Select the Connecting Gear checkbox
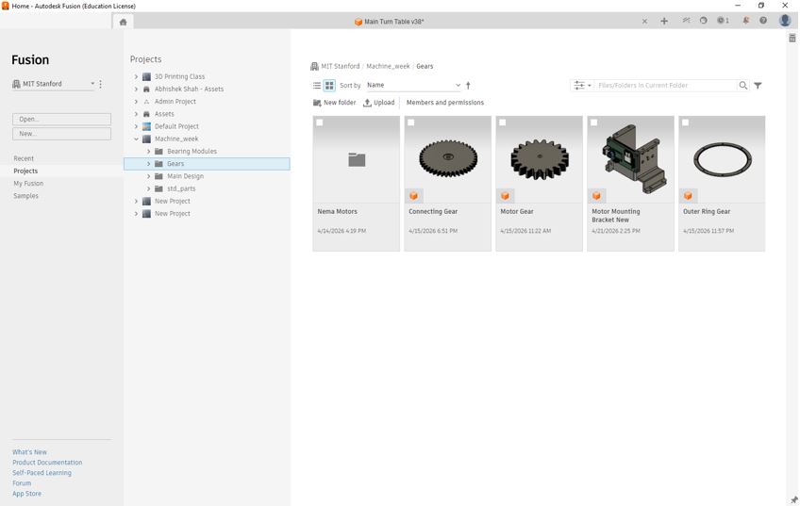 [x=410, y=122]
